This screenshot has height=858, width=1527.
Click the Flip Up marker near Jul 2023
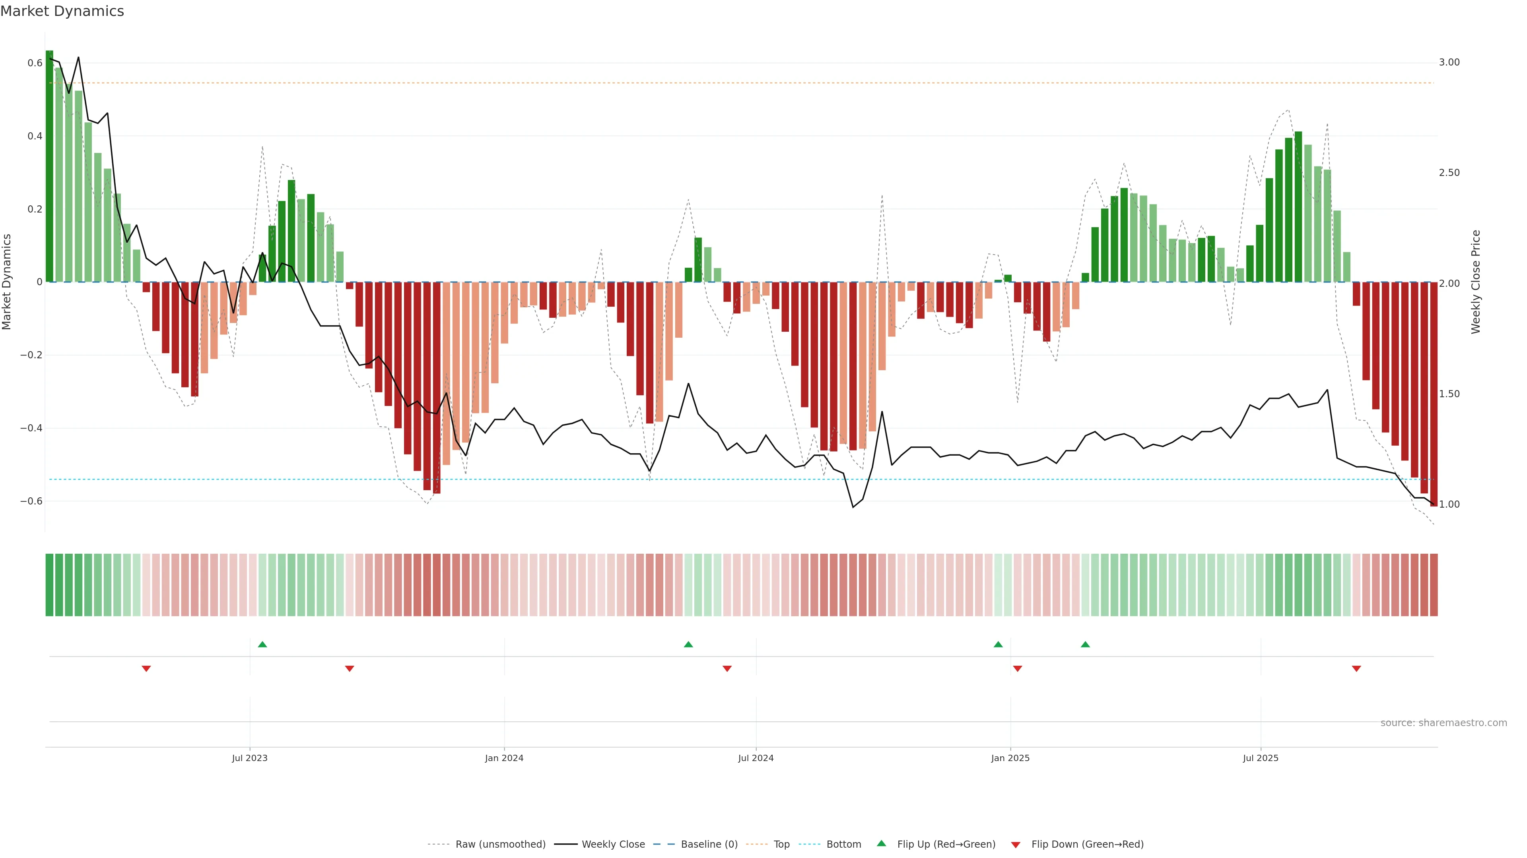[x=262, y=644]
